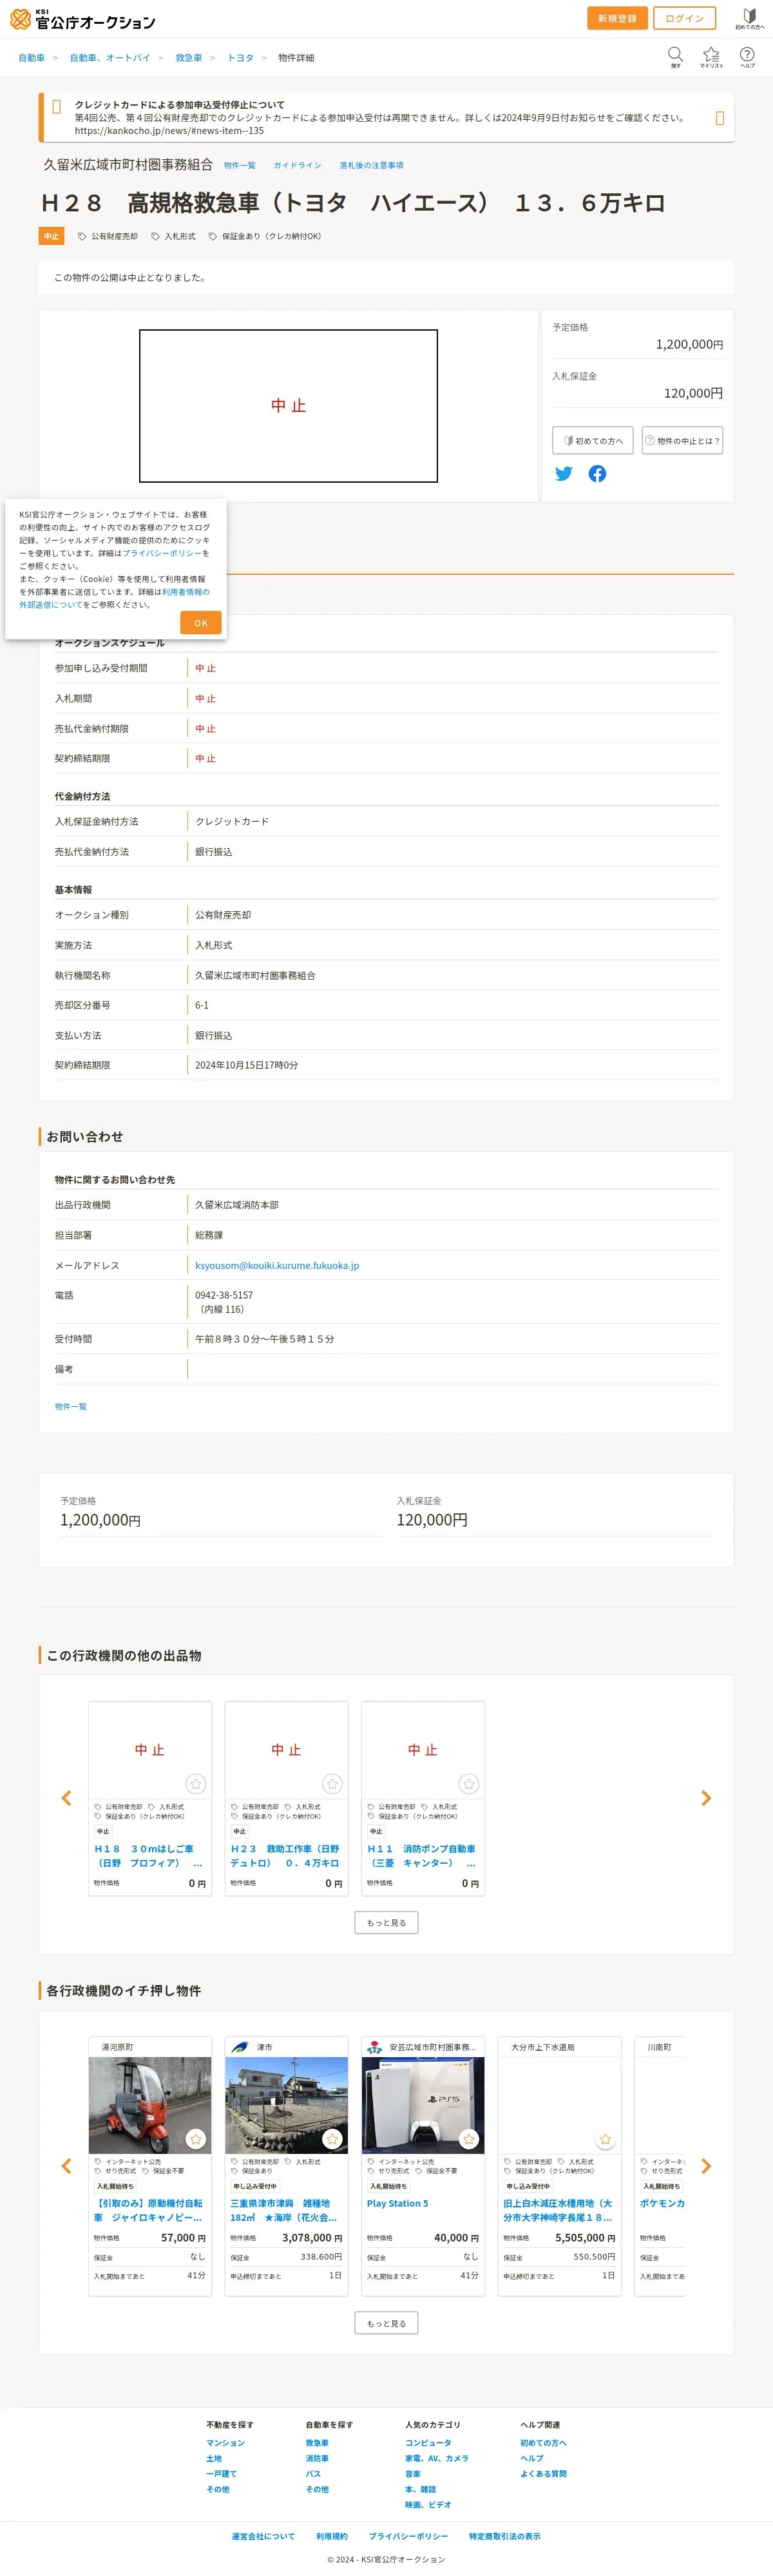Viewport: 773px width, 2576px height.
Task: Open the land photo thumbnail in 津市 card
Action: pos(286,2105)
